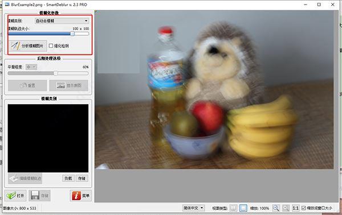Select the split view type icon
Image resolution: width=342 pixels, height=215 pixels.
pos(233,208)
